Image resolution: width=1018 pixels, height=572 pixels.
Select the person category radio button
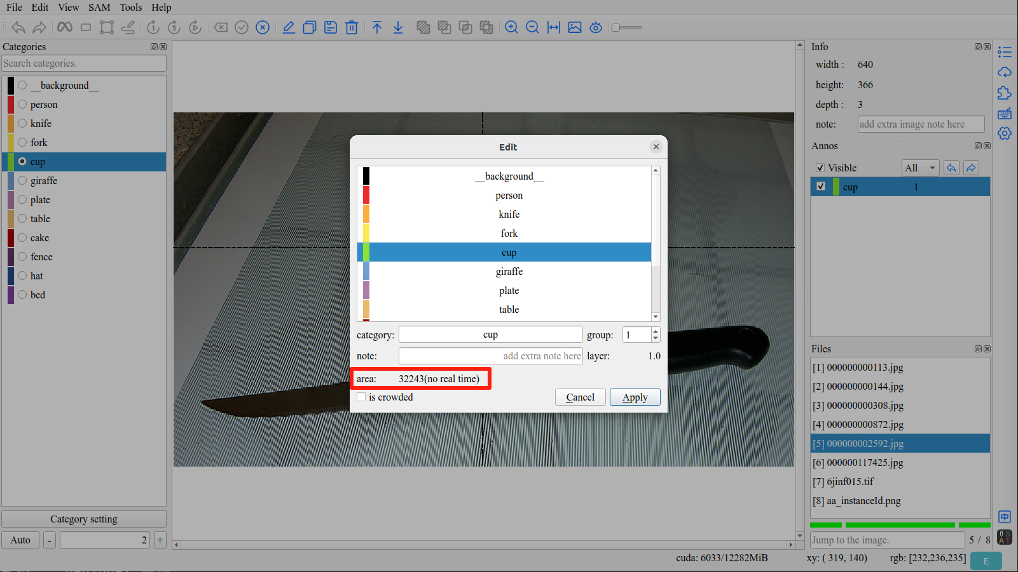22,104
